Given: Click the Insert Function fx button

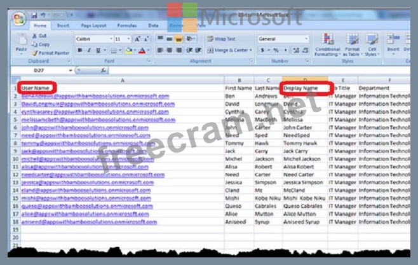Looking at the screenshot, I should (104, 71).
